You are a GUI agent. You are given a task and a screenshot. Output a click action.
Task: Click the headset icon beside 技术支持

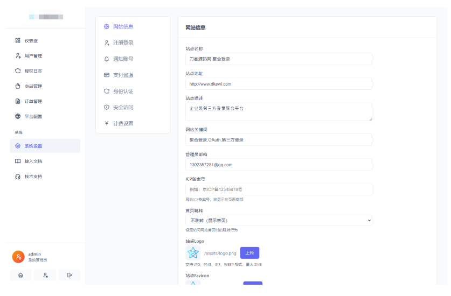(18, 176)
